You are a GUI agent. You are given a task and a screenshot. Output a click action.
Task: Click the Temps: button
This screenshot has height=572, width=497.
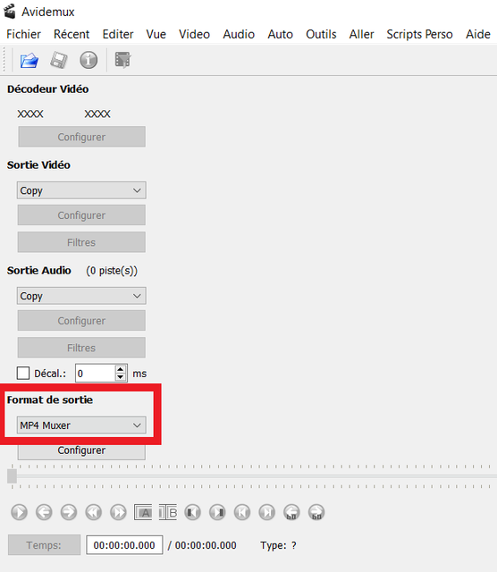[44, 545]
